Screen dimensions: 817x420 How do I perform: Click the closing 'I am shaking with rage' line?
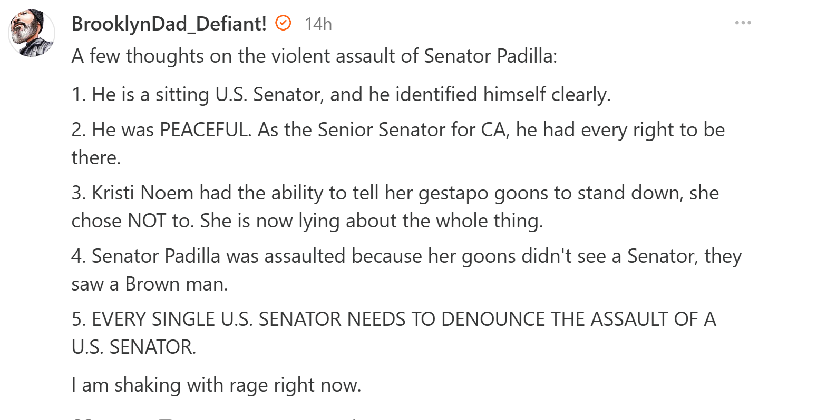click(216, 385)
